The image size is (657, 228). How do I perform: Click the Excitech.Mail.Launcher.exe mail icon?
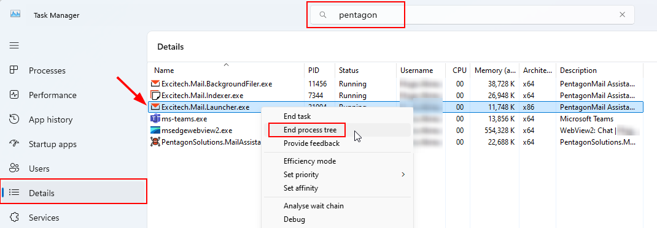point(155,107)
